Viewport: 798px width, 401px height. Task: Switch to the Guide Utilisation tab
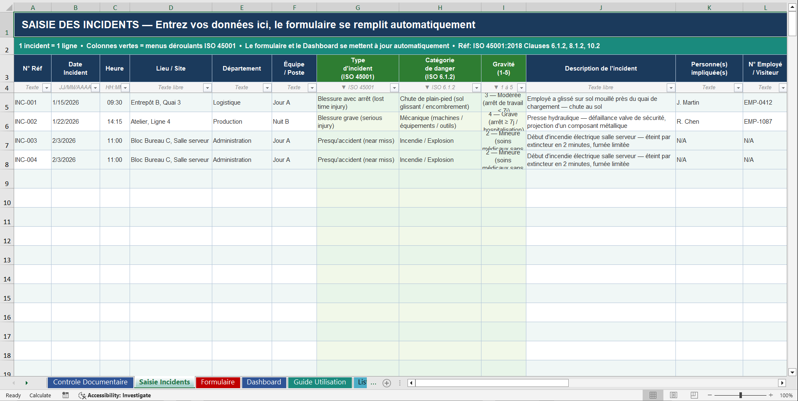(x=320, y=382)
